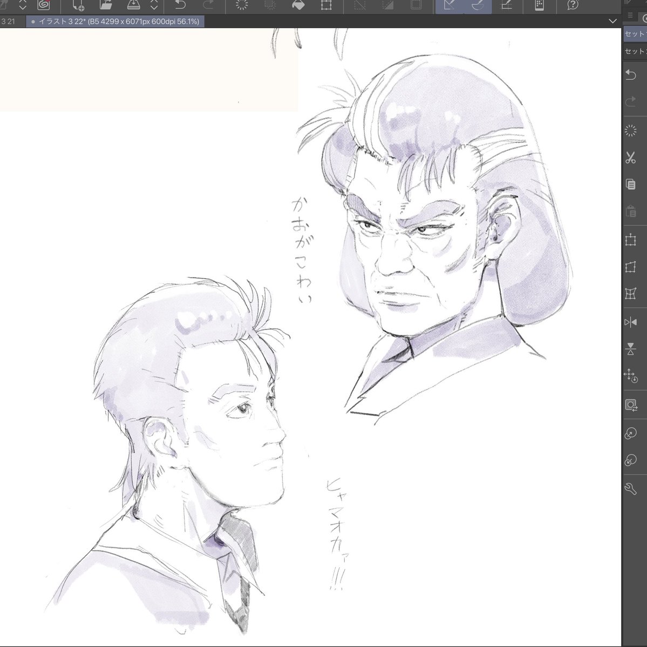Click the Cut scissors icon
Screen dimensions: 647x647
click(630, 158)
